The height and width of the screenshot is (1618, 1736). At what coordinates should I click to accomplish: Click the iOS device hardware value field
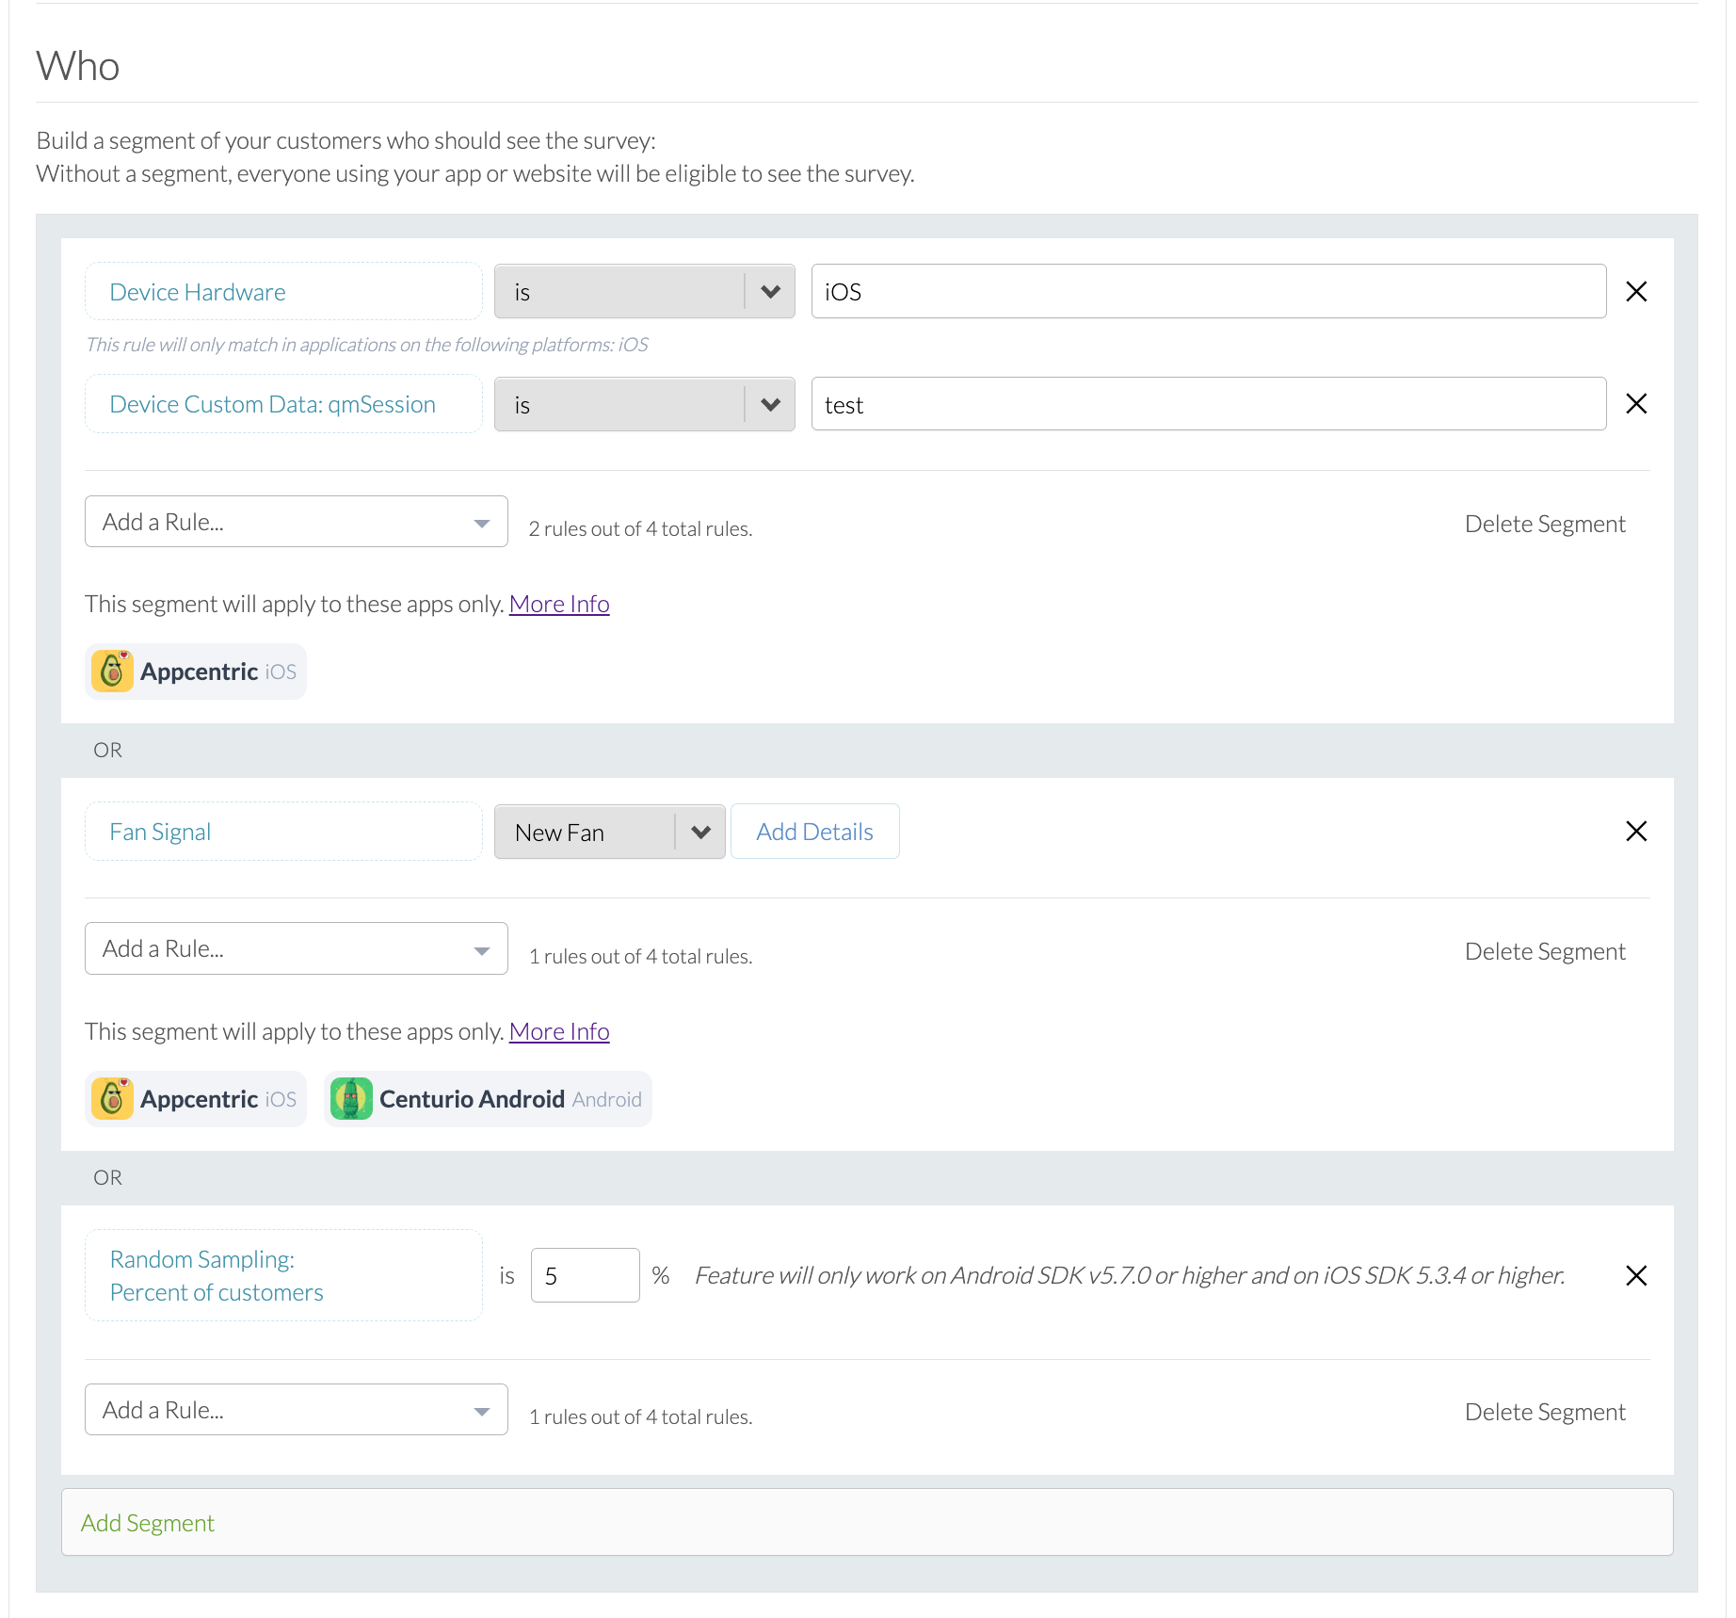(x=1208, y=292)
